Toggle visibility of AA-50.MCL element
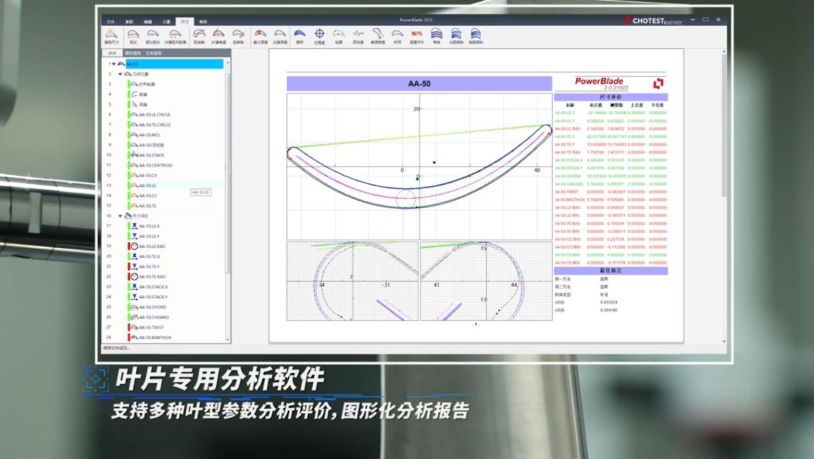Viewport: 814px width, 459px height. pos(130,136)
